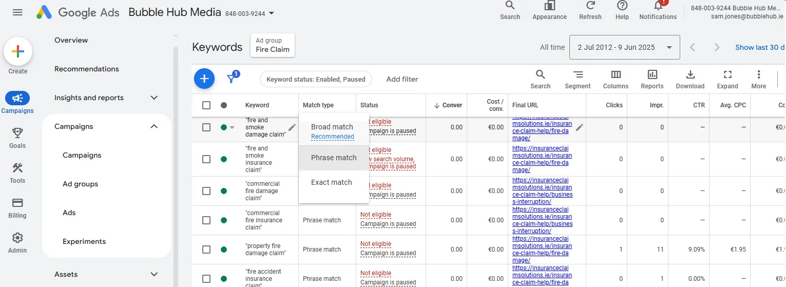Go to previous date range

(693, 47)
